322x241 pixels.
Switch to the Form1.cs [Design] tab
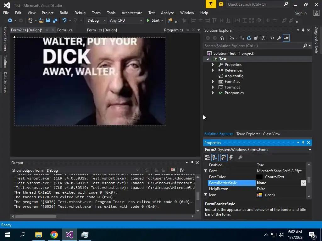pos(102,30)
